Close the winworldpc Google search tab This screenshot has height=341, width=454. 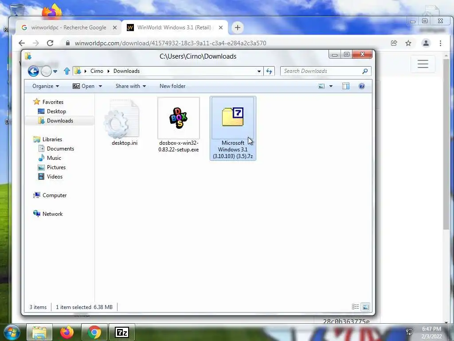coord(115,28)
